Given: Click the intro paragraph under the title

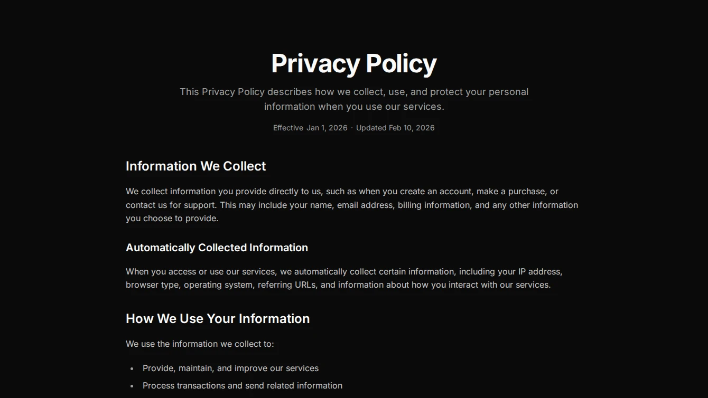Looking at the screenshot, I should [353, 99].
